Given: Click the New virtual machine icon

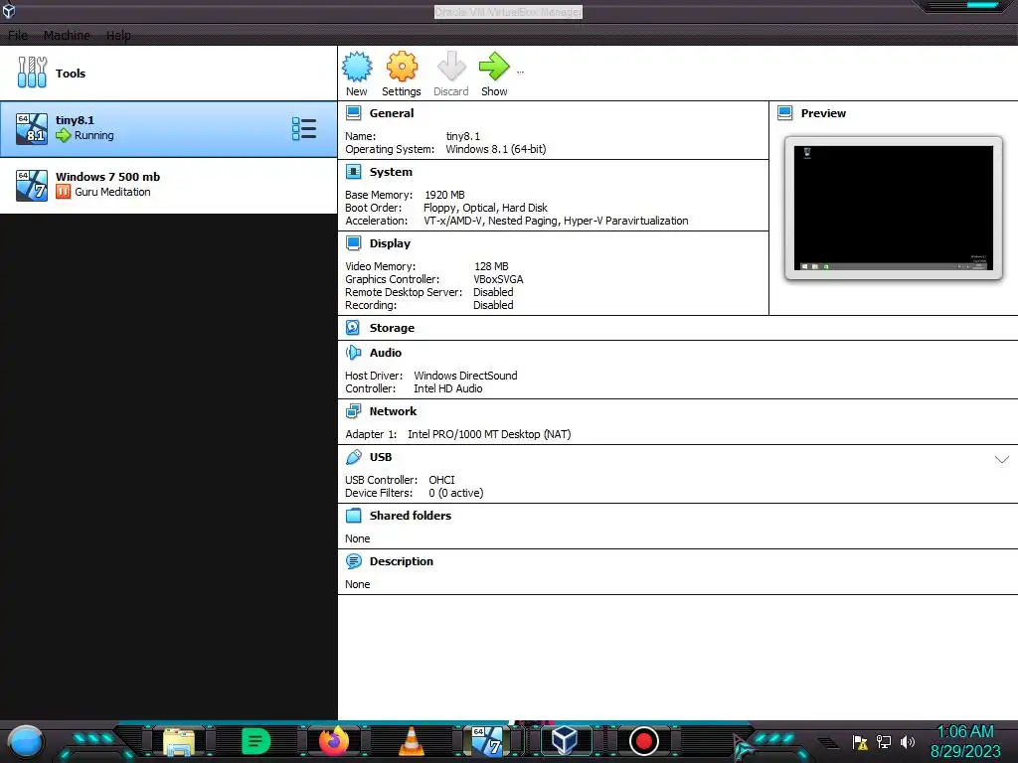Looking at the screenshot, I should coord(357,68).
